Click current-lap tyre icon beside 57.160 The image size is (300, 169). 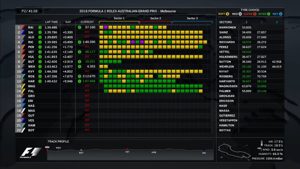(80, 27)
